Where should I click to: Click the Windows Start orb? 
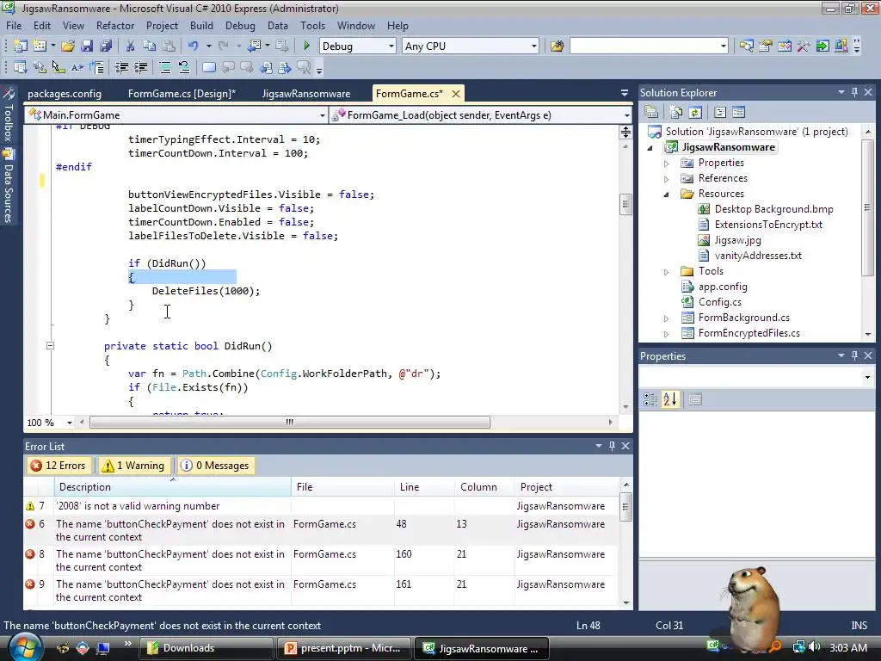click(x=25, y=647)
